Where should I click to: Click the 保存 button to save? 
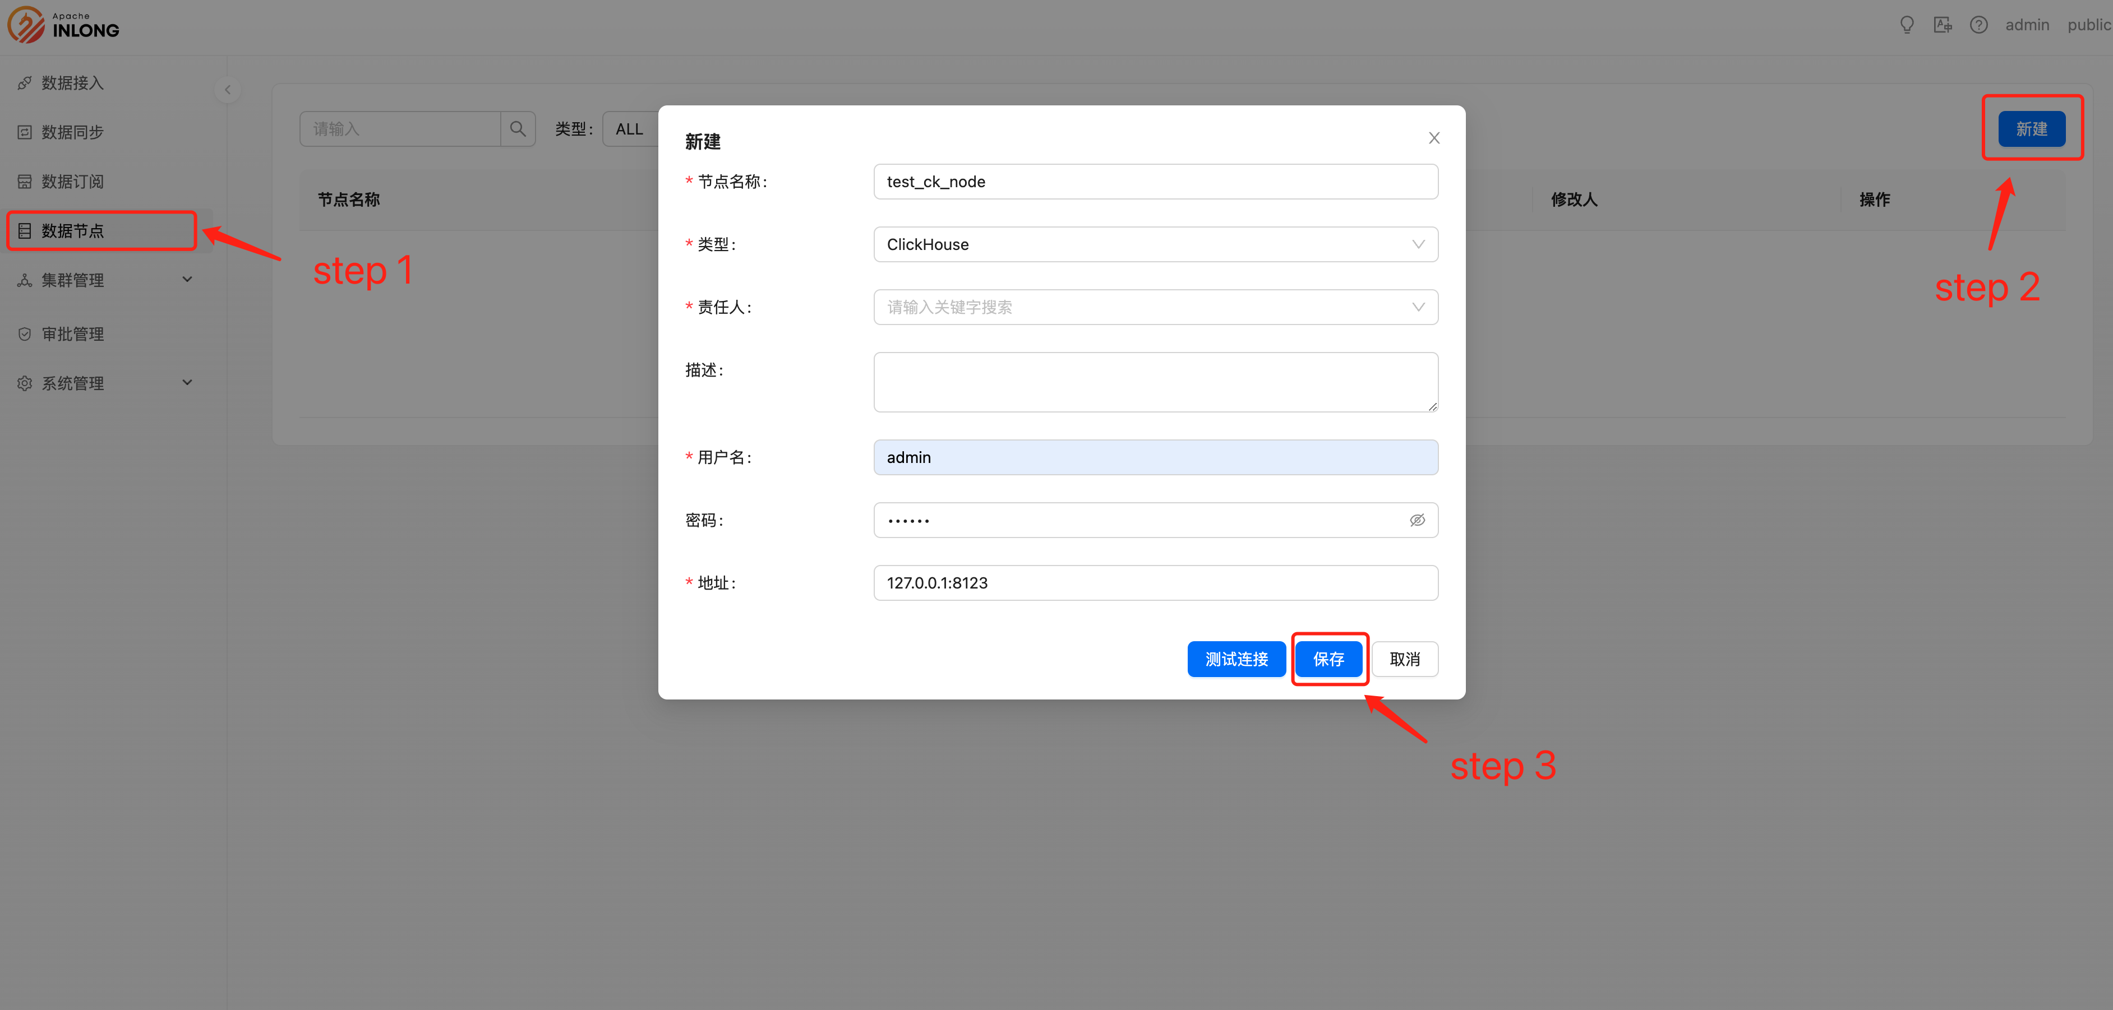tap(1329, 659)
